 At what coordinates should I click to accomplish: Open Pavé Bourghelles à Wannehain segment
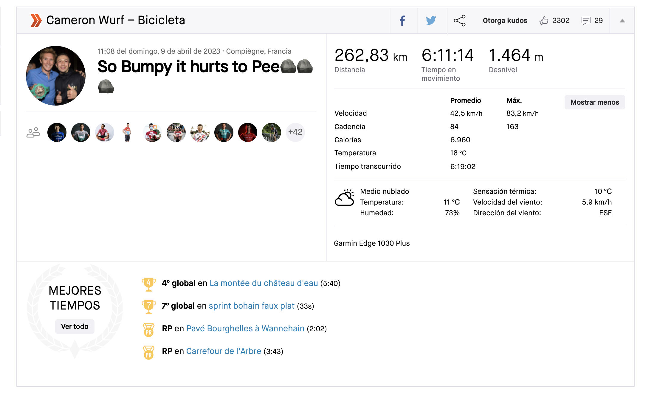[245, 329]
